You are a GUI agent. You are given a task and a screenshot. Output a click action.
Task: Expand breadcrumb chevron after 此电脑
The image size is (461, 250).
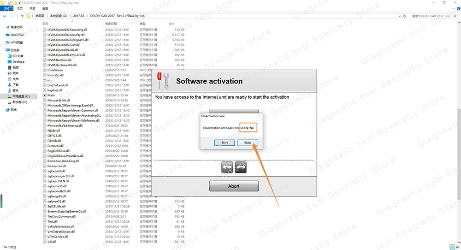[47, 16]
